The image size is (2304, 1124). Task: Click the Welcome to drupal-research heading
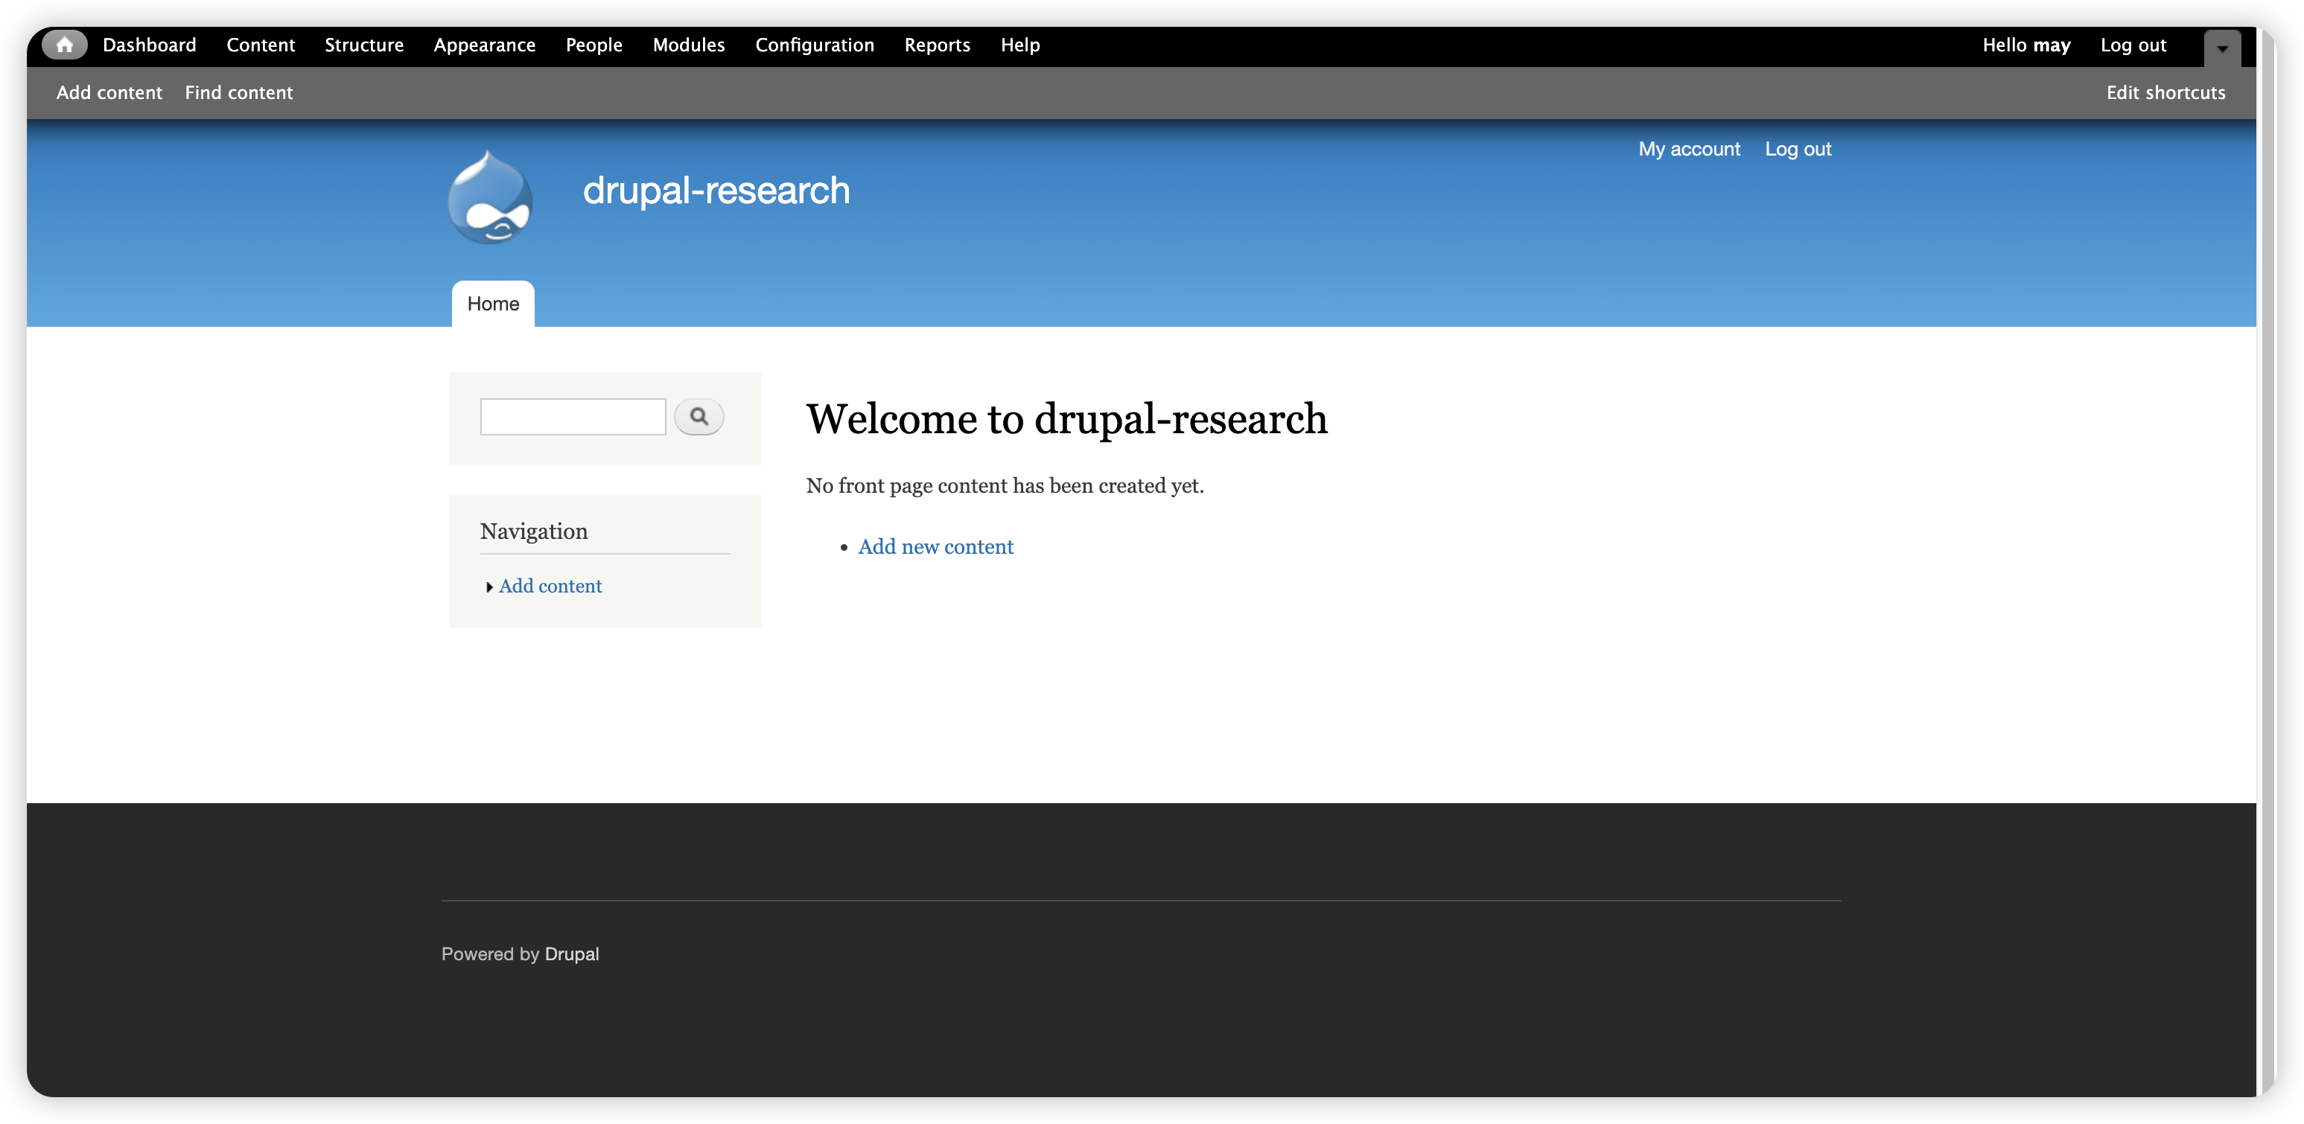point(1066,419)
